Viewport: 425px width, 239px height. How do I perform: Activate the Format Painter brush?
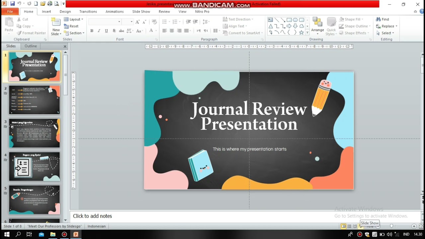31,33
